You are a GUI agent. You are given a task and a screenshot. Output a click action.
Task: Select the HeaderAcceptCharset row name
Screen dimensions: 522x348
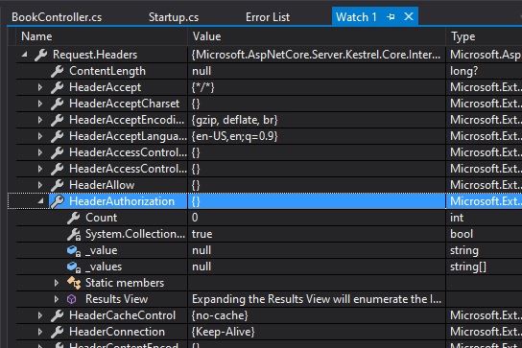(x=124, y=104)
